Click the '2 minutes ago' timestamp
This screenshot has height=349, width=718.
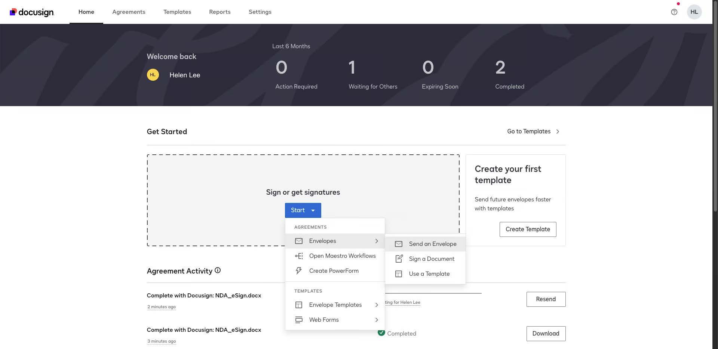[x=162, y=307]
